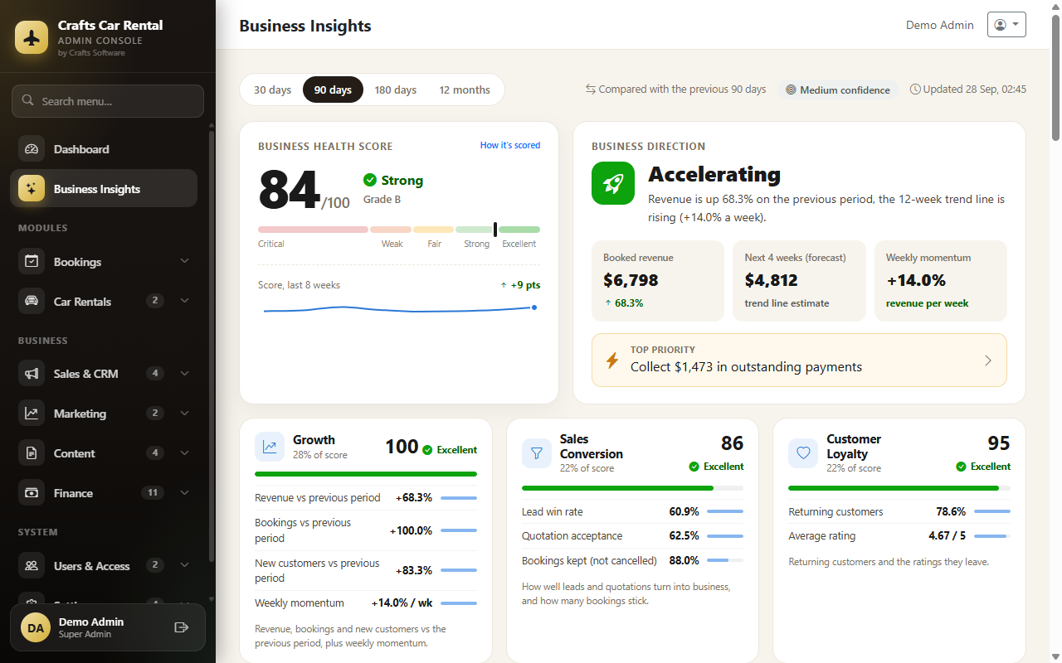The image size is (1062, 663).
Task: Expand the Car Rentals submenu chevron
Action: 184,301
